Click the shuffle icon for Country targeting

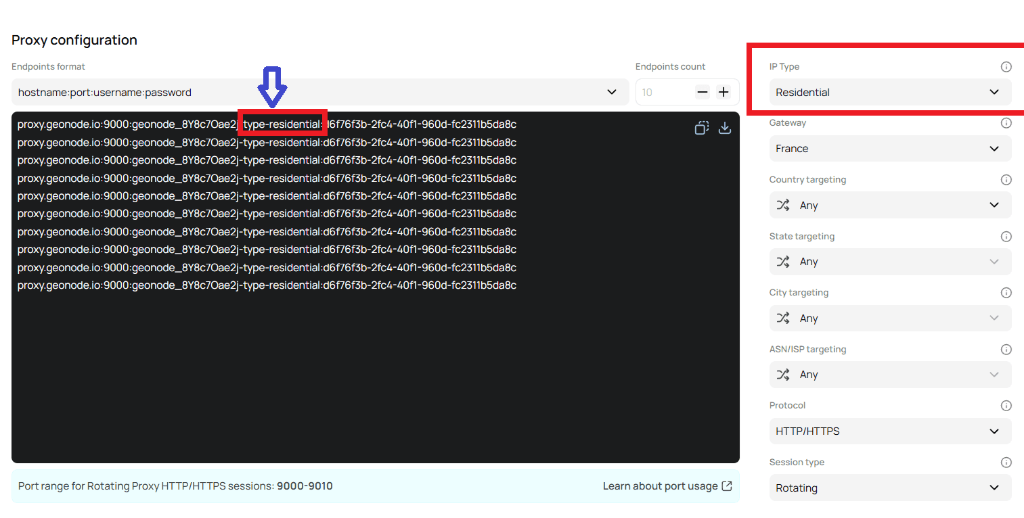[784, 205]
